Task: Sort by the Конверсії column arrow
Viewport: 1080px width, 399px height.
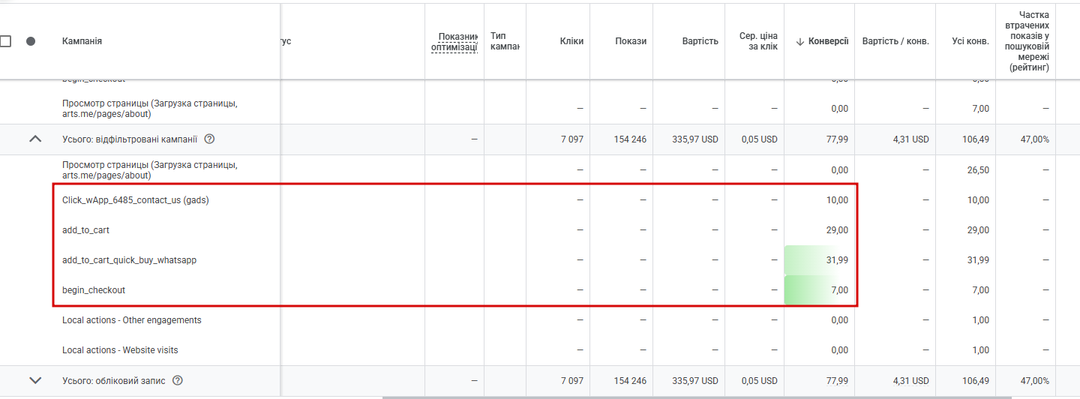Action: pyautogui.click(x=800, y=41)
